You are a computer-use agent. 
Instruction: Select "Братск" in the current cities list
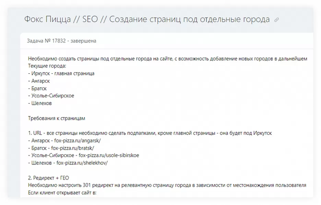point(39,89)
